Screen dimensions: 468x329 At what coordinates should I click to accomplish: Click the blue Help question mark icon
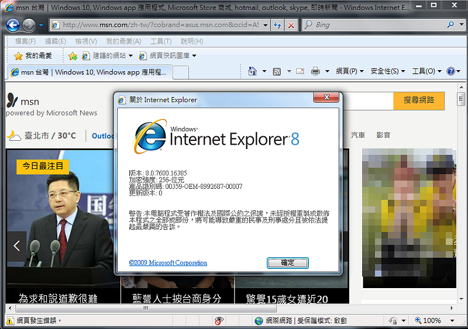click(x=450, y=71)
